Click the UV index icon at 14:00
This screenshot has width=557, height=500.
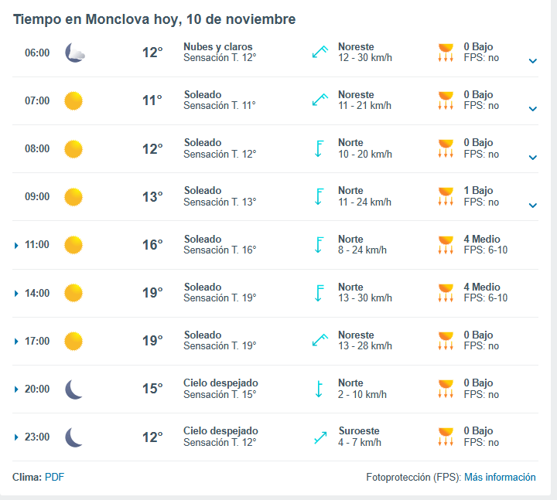coord(446,293)
